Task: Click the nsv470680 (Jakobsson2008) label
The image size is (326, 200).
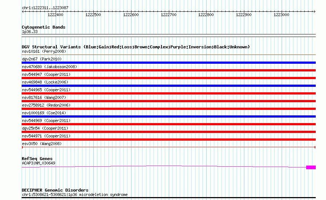Action: coord(49,67)
